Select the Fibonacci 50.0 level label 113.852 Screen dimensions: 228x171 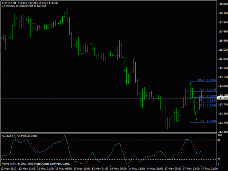point(208,101)
